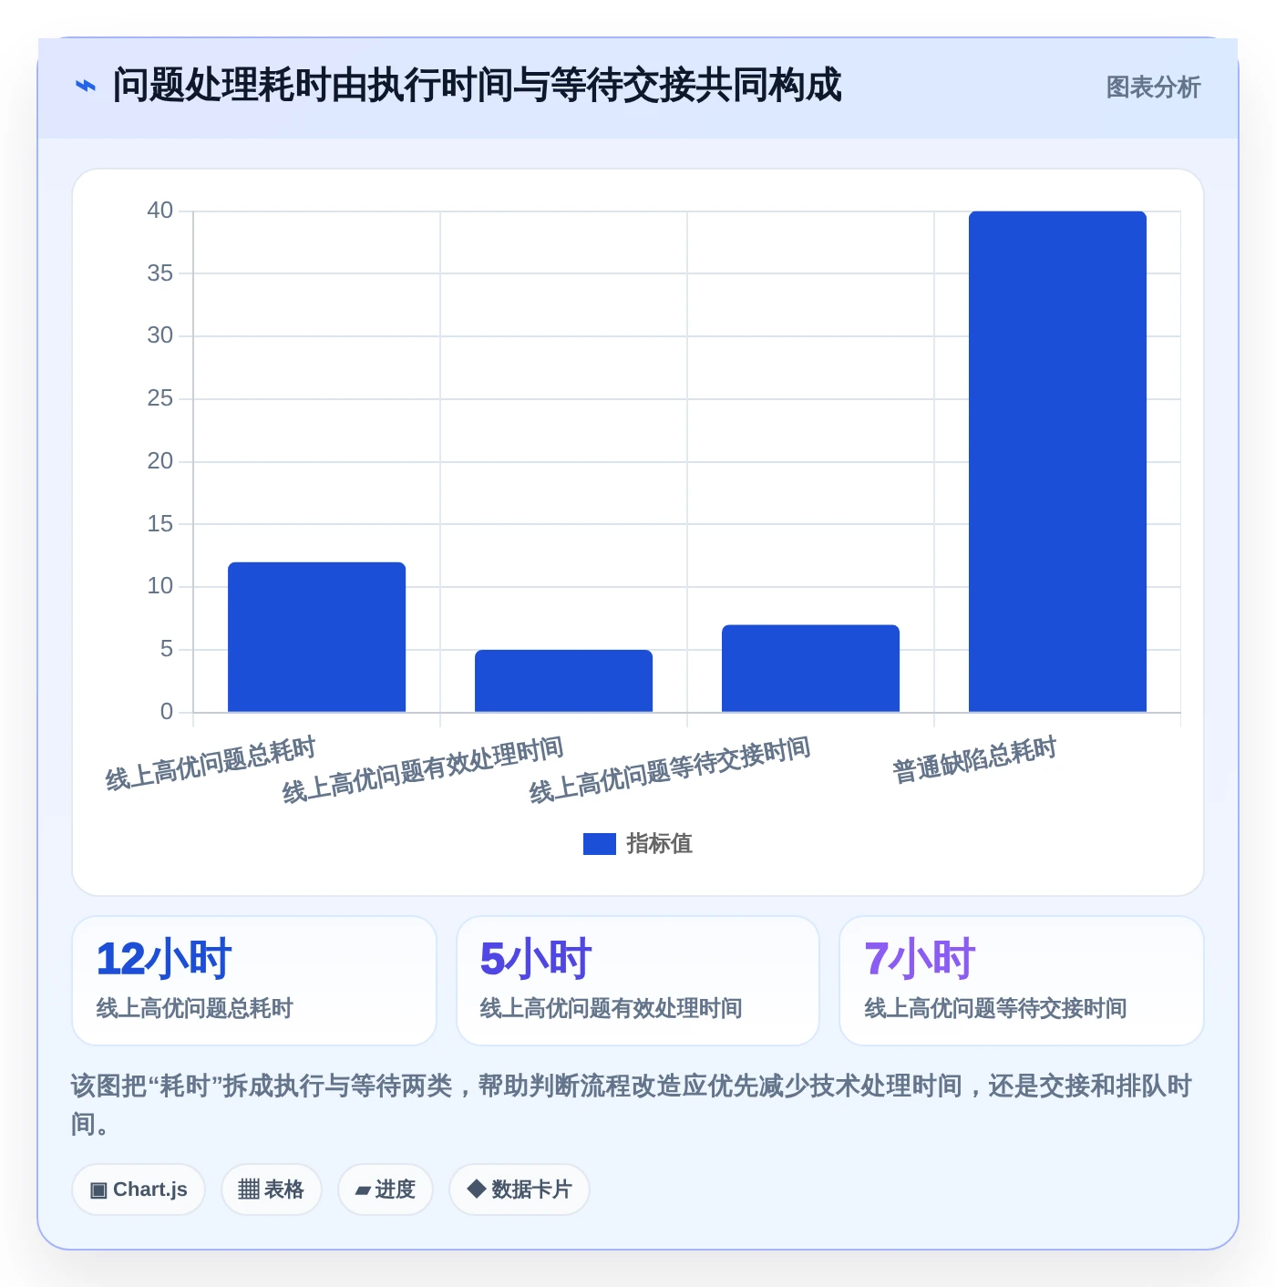Click the y-axis value 5
The width and height of the screenshot is (1276, 1287).
coord(167,649)
